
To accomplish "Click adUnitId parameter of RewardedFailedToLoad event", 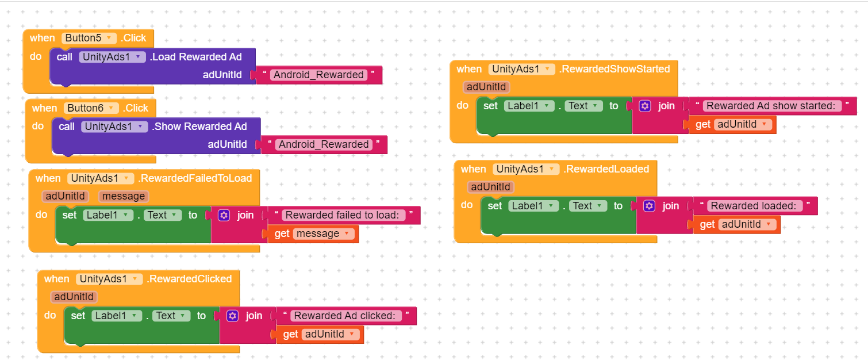I will click(x=66, y=197).
